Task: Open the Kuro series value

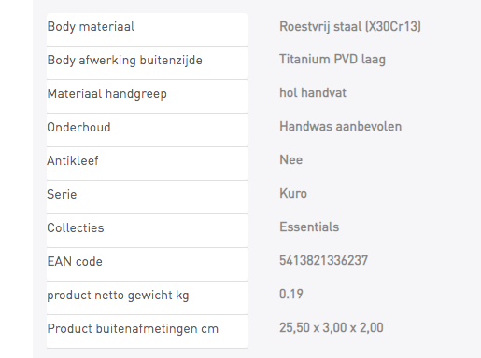Action: (293, 193)
